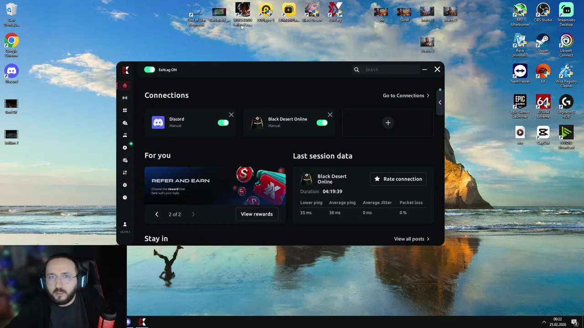
Task: Open Streamlabs Desktop shortcut
Action: [566, 15]
